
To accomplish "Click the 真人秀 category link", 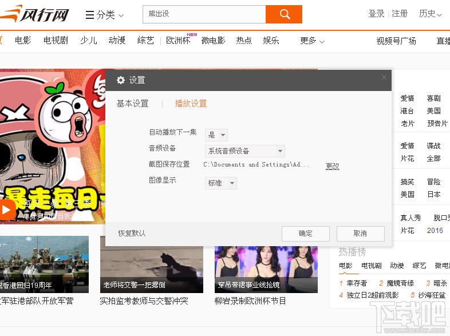I will pos(410,218).
